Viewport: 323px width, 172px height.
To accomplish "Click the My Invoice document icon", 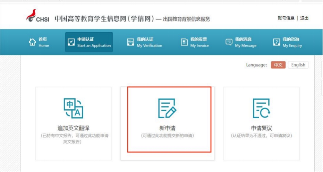I will (x=184, y=42).
